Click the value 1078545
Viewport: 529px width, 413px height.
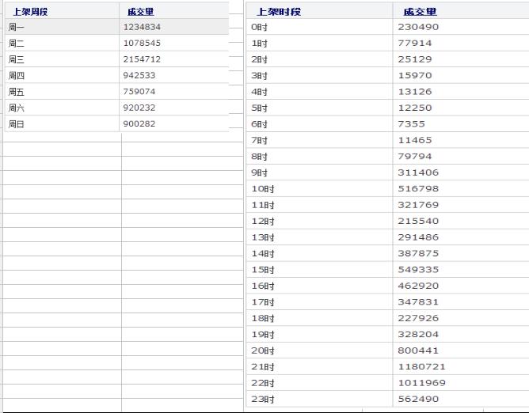[x=142, y=44]
